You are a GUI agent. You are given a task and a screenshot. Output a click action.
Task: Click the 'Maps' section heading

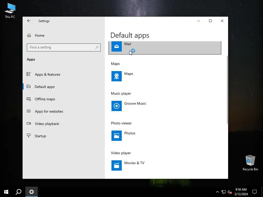coord(115,64)
